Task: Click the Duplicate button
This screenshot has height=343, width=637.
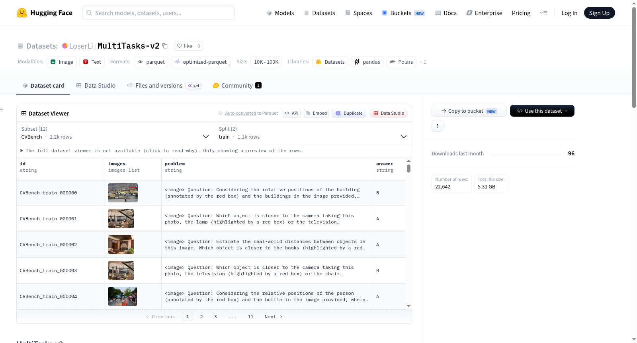Action: point(349,113)
